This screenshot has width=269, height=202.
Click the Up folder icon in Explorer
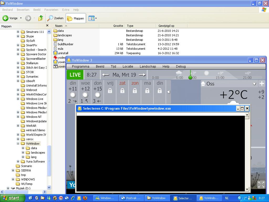40,18
